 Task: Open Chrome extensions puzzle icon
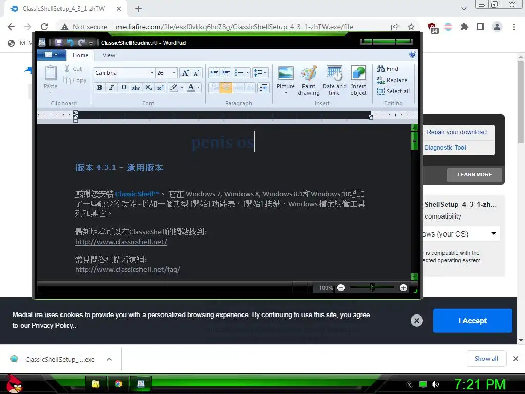tap(464, 27)
